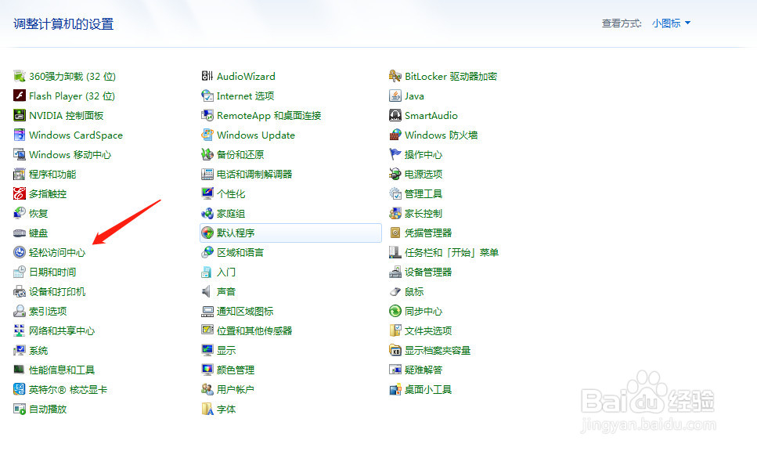Click the Internet 选项 icon
The width and height of the screenshot is (757, 451).
pos(207,96)
